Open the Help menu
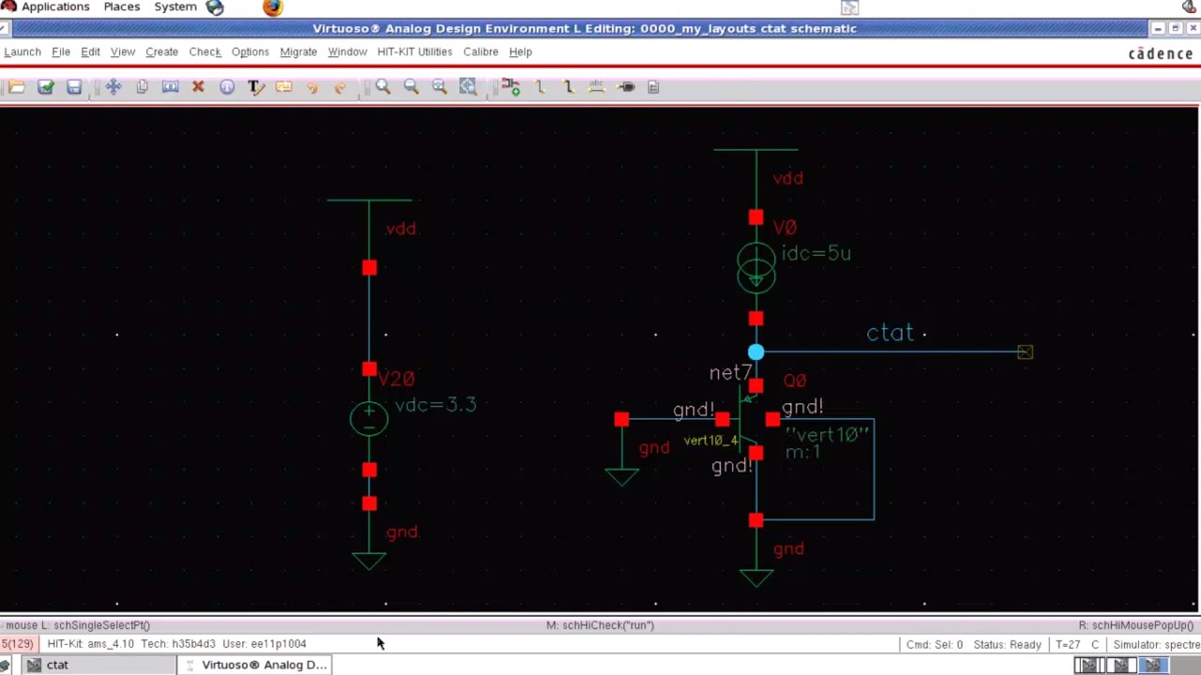The width and height of the screenshot is (1201, 675). point(521,52)
